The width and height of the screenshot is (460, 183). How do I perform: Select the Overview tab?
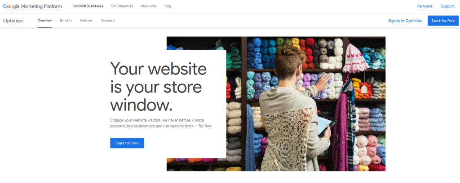[x=44, y=21]
